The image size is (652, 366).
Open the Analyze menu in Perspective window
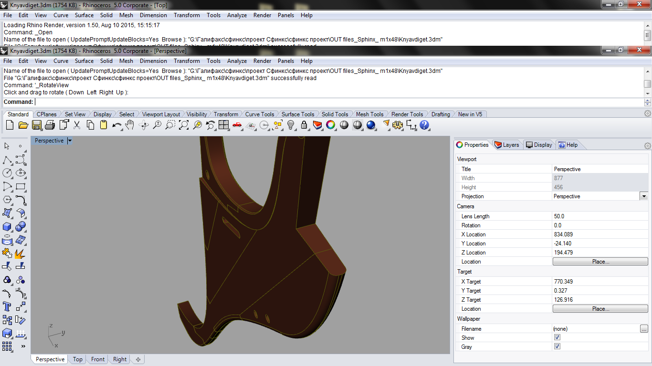[237, 61]
